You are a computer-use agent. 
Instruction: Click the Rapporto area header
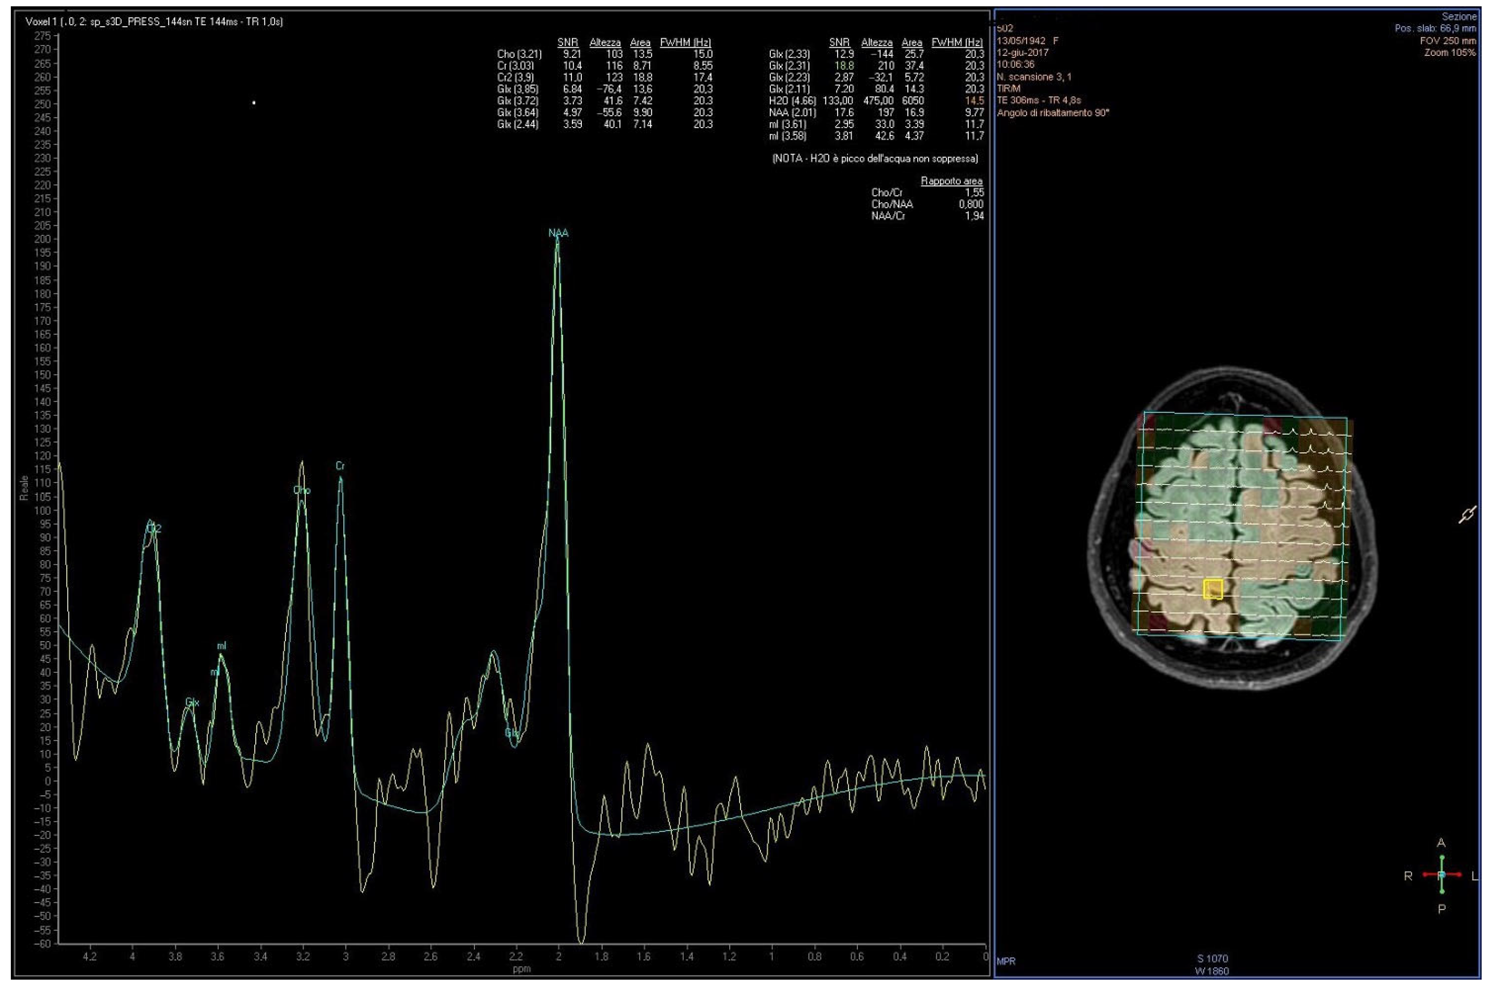coord(951,181)
